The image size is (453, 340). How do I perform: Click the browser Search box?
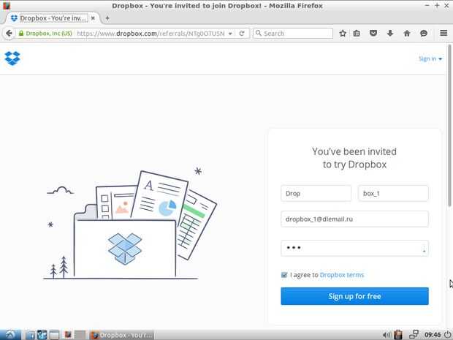click(x=293, y=33)
